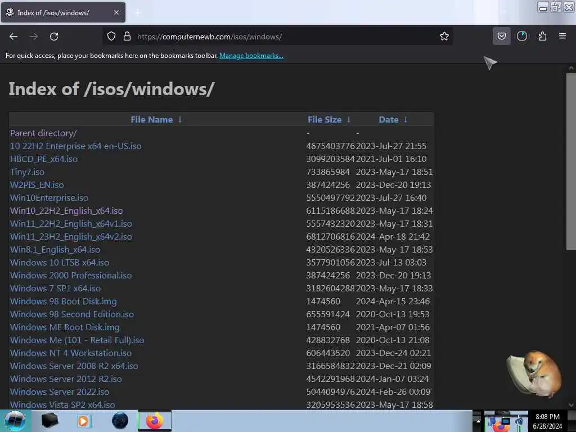The height and width of the screenshot is (432, 576).
Task: Sort listing by Date header
Action: click(x=389, y=120)
